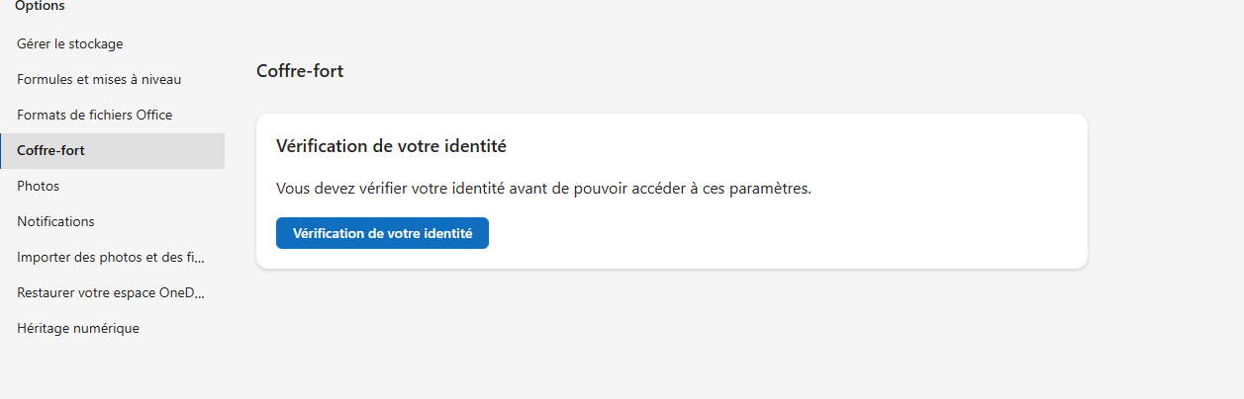Viewport: 1244px width, 399px height.
Task: Go to Notifications settings
Action: pos(112,221)
